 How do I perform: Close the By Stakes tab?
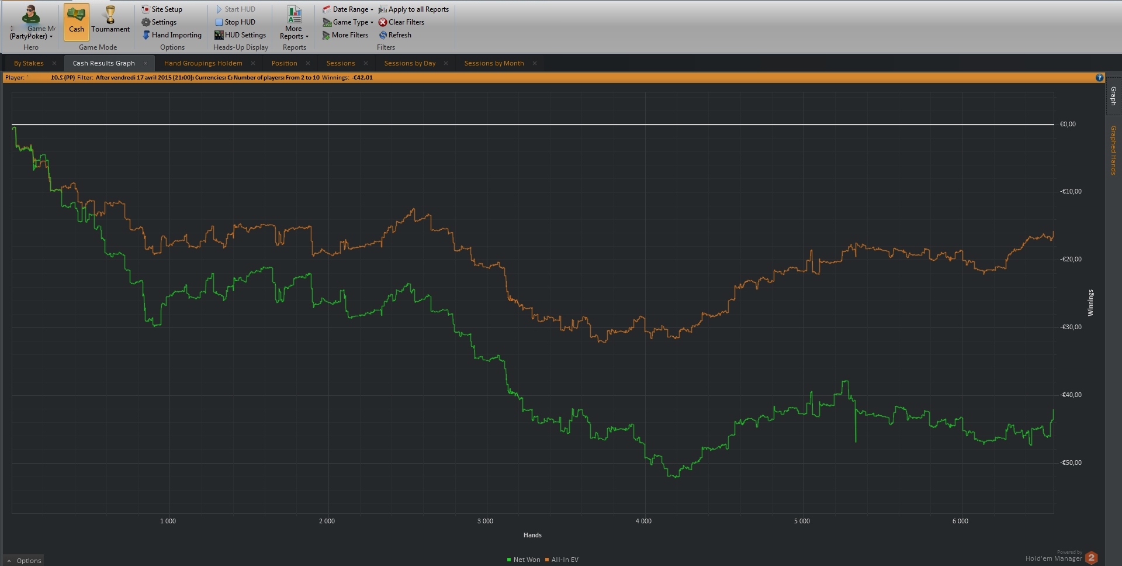[x=54, y=63]
